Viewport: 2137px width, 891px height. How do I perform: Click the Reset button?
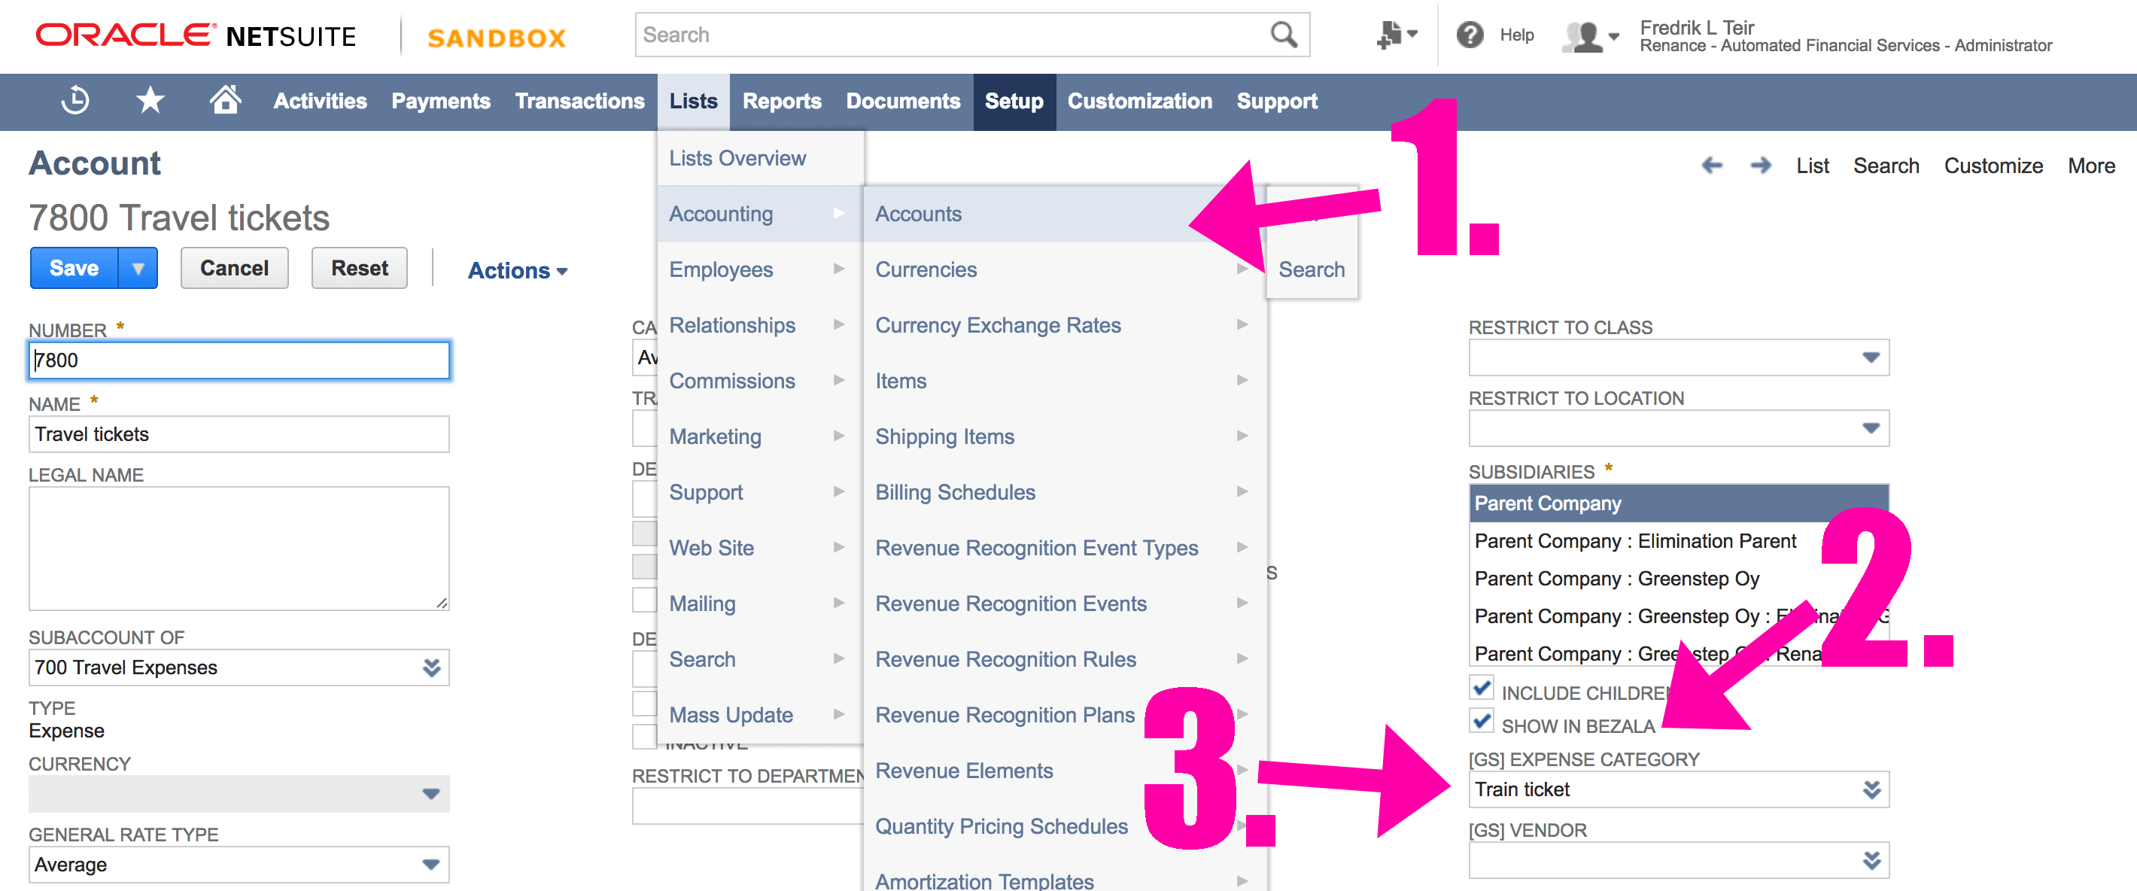pyautogui.click(x=359, y=268)
